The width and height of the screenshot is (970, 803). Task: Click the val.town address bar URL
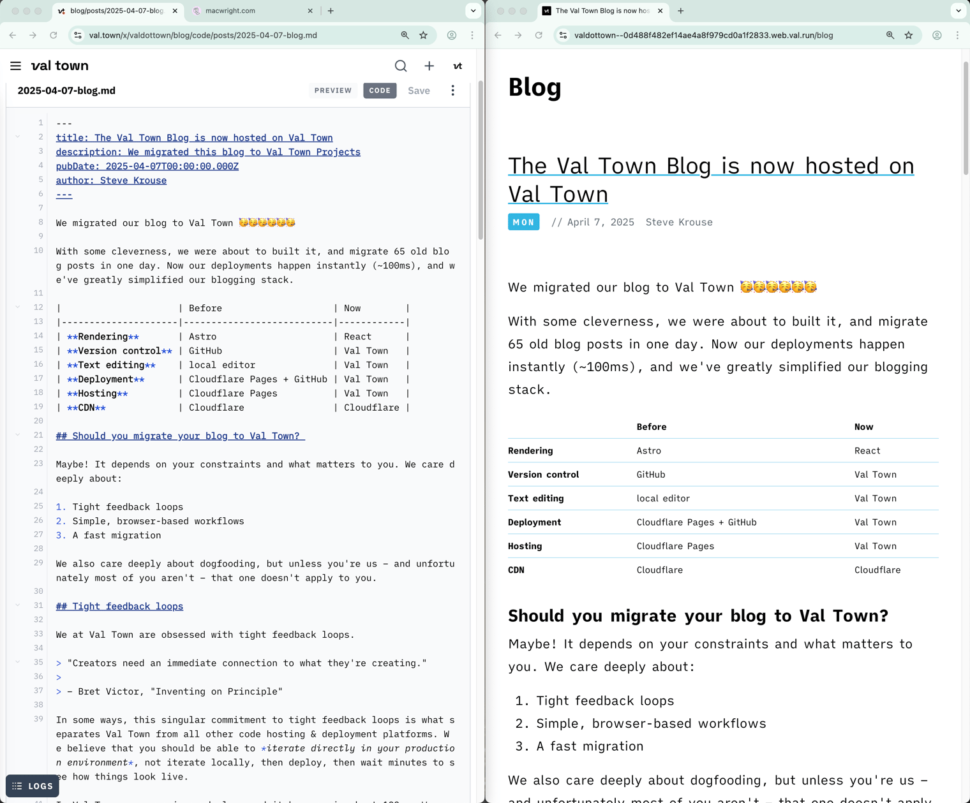coord(203,36)
